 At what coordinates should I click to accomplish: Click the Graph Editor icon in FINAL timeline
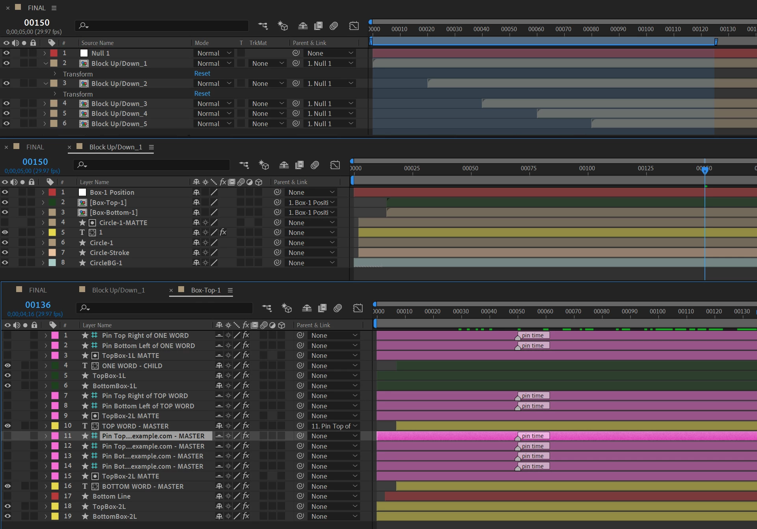pyautogui.click(x=354, y=26)
